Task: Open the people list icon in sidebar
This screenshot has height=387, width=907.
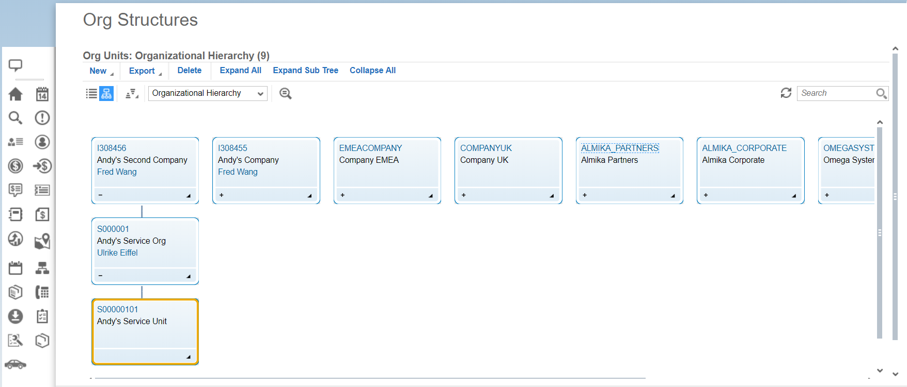Action: pos(15,142)
